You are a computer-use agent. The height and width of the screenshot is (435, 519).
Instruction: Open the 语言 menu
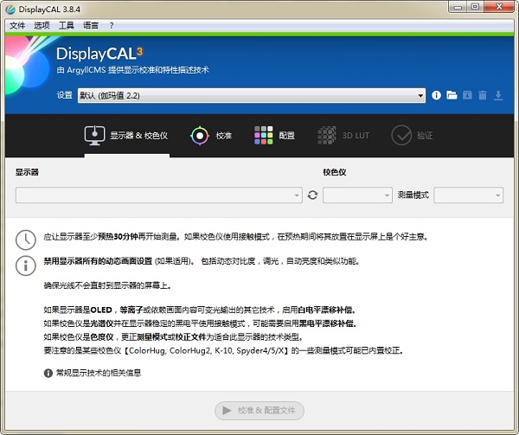[x=91, y=26]
